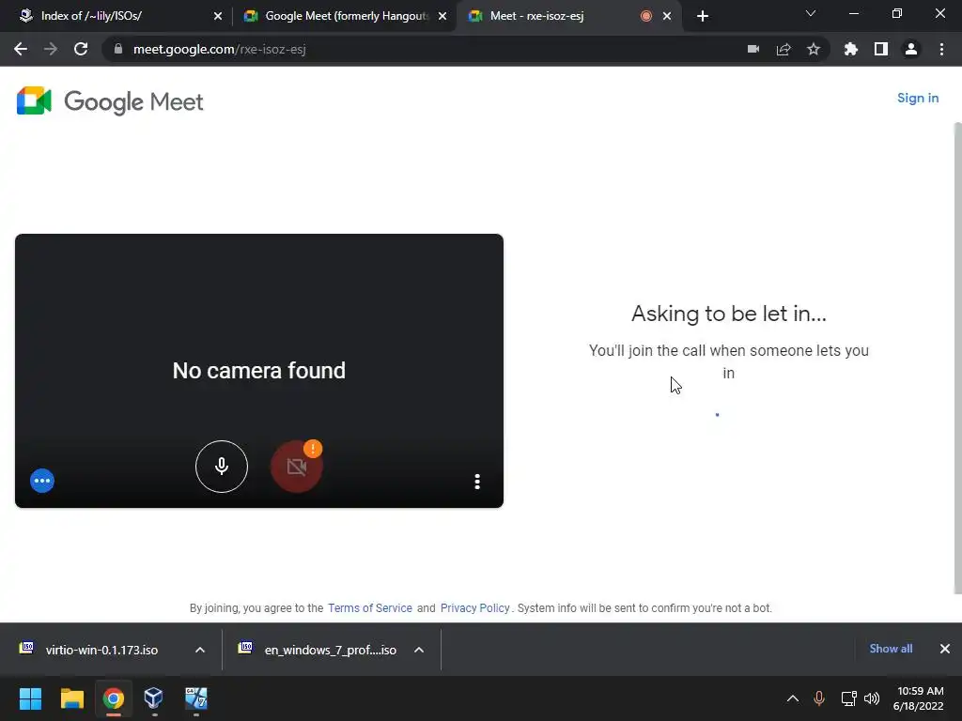Switch to Index of /~lily/ISOs/ tab

[118, 16]
